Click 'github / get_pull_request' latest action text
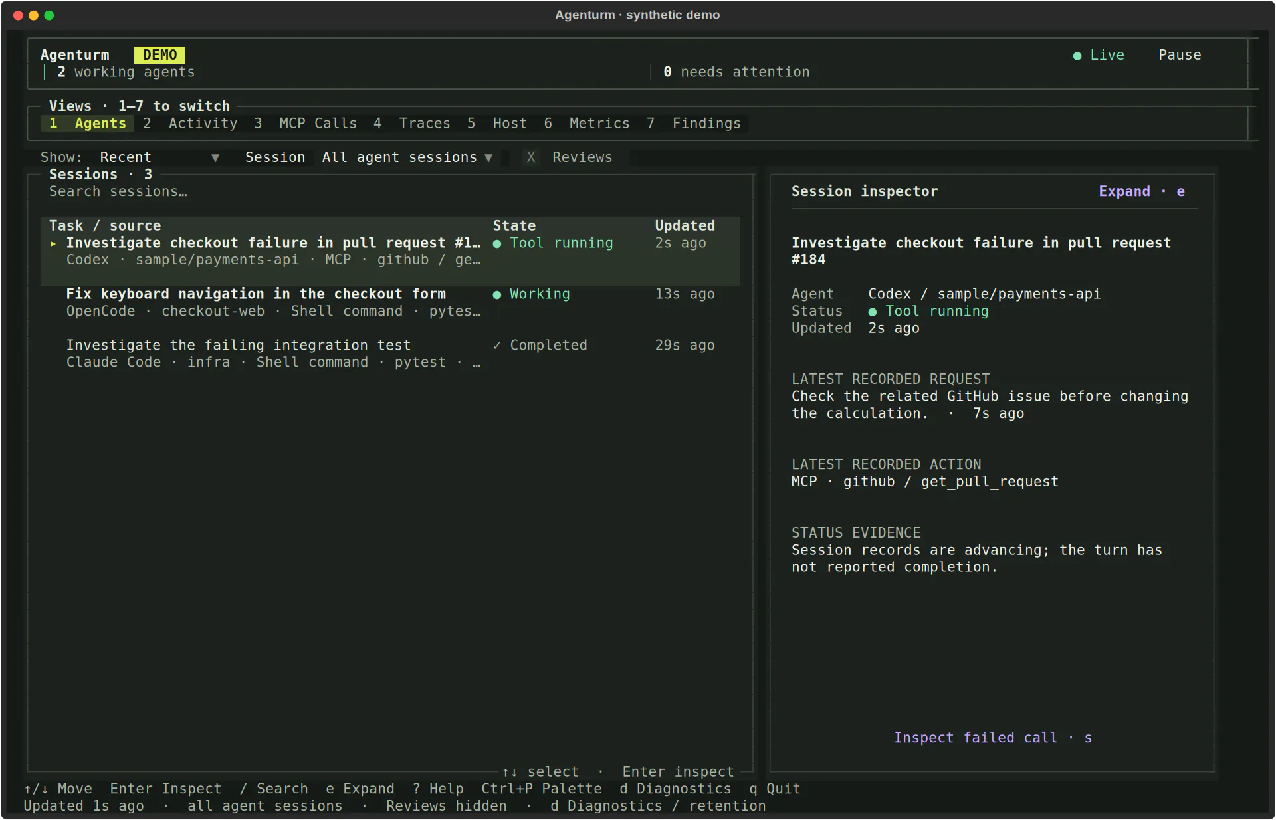The width and height of the screenshot is (1276, 820). coord(951,482)
